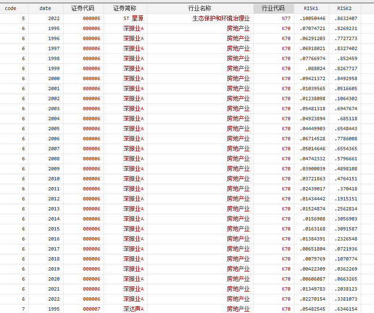The width and height of the screenshot is (374, 313).
Task: Select the RISK2 column header
Action: (344, 8)
